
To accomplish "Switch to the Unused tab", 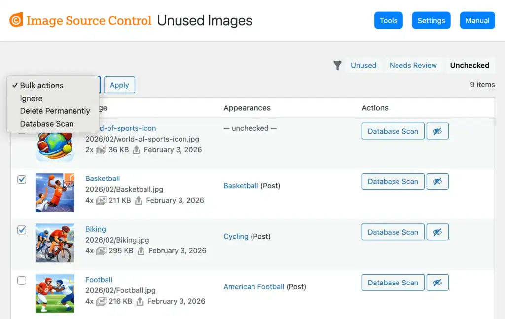I will [x=363, y=65].
